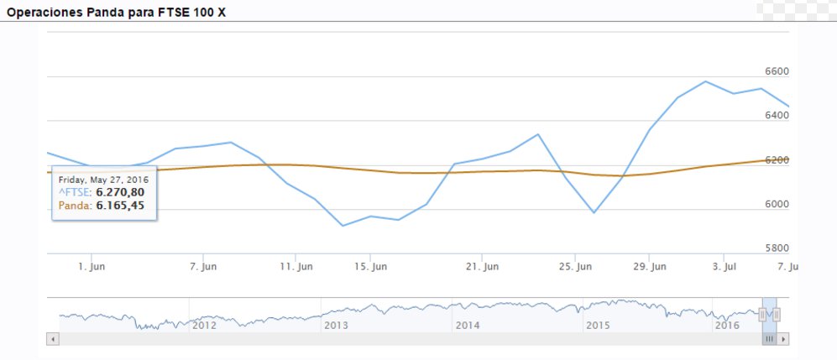The width and height of the screenshot is (837, 360).
Task: Click the '21. Jun' x-axis label
Action: tap(482, 267)
